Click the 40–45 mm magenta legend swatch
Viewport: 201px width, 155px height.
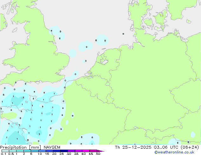point(86,151)
